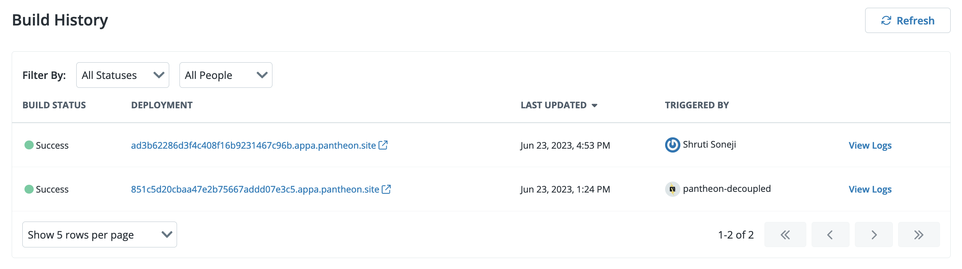This screenshot has height=269, width=962.
Task: Jump to first page using double-left chevron
Action: click(785, 234)
